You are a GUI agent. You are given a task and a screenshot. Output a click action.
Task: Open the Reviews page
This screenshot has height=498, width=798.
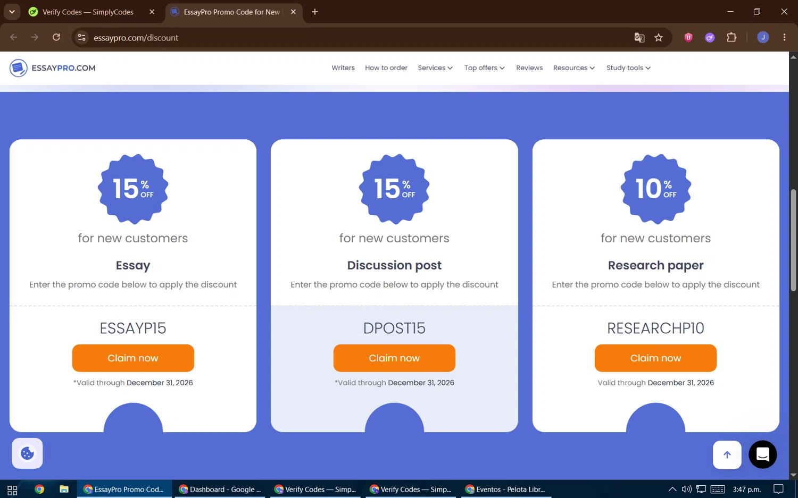[x=529, y=68]
